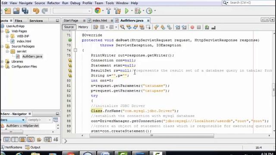The image size is (276, 155).
Task: Click the Profile Project clock icon
Action: [x=149, y=11]
